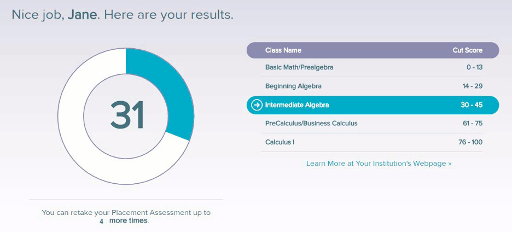Choose the Calculus I class row
The width and height of the screenshot is (512, 233).
pyautogui.click(x=280, y=142)
